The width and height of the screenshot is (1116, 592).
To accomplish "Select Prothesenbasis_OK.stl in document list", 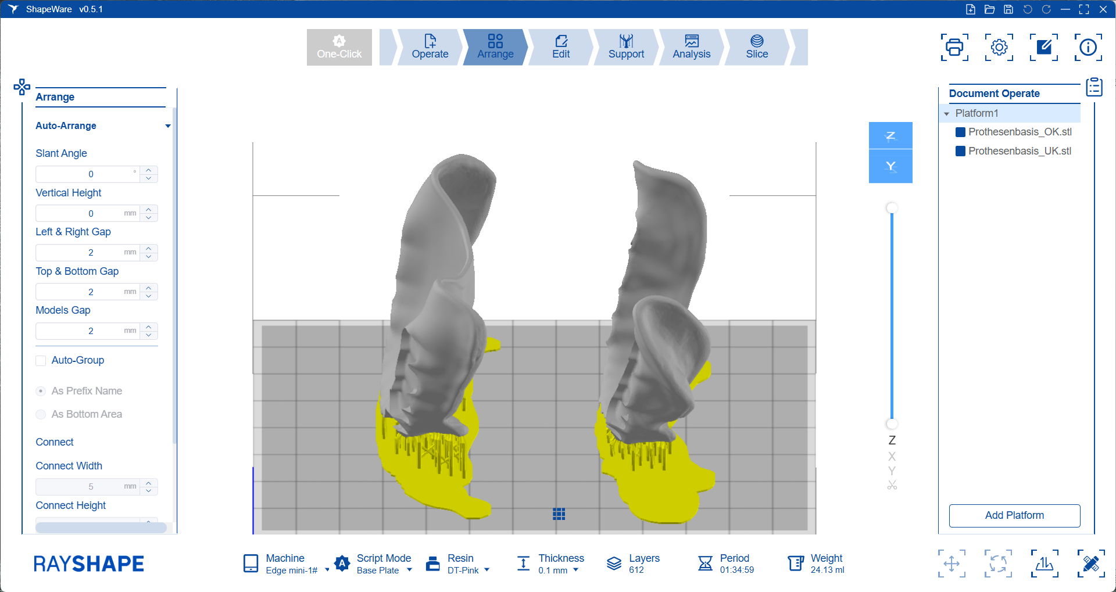I will tap(1020, 132).
